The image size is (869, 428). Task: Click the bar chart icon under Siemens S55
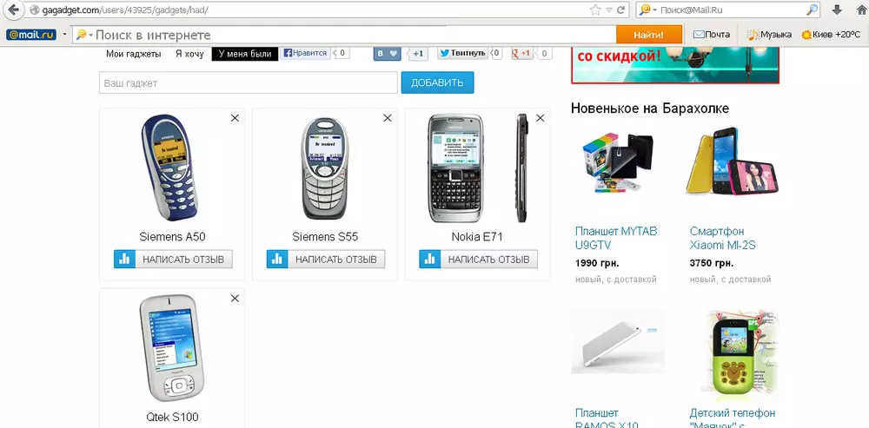(277, 259)
